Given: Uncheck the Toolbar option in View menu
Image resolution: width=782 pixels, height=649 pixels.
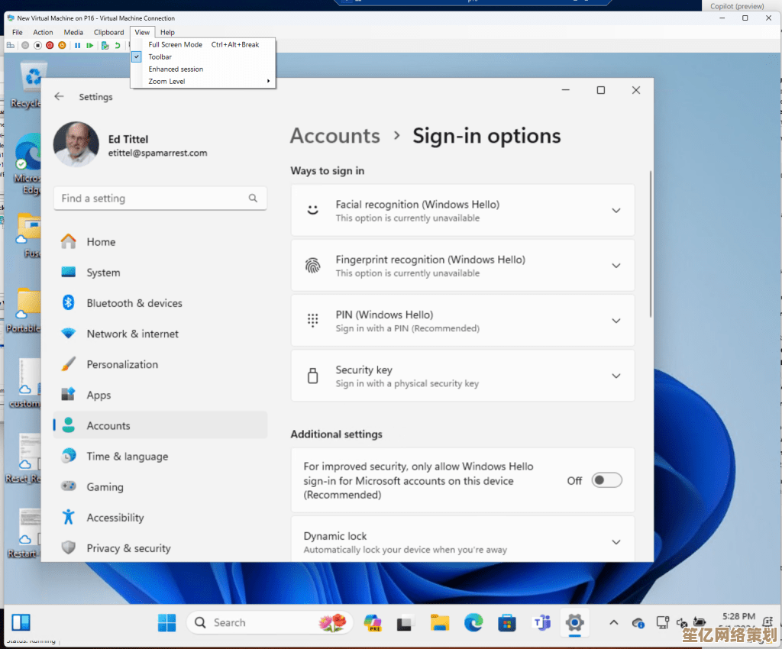Looking at the screenshot, I should pos(160,57).
